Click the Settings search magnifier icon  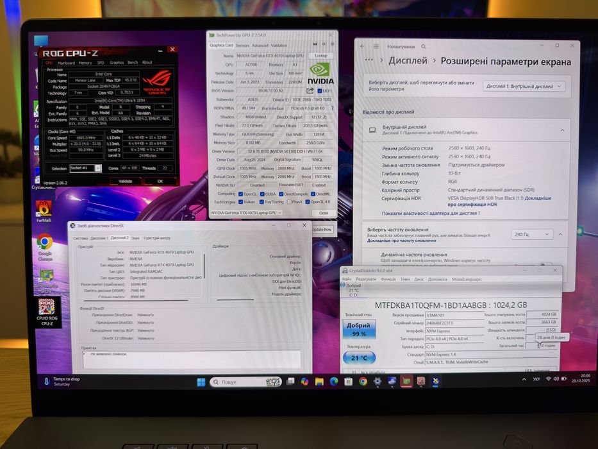423,47
